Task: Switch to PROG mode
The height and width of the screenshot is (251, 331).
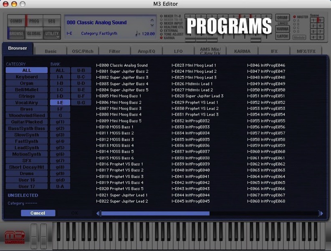Action: (34, 21)
